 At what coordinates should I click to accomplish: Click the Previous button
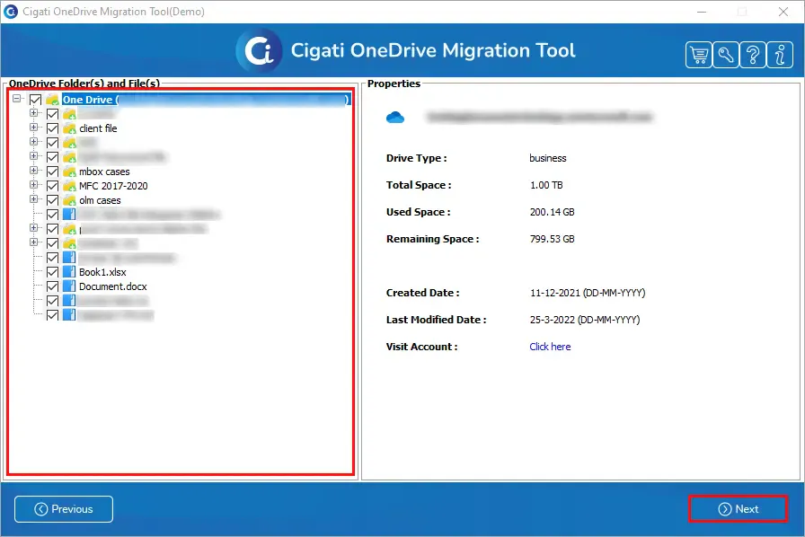(x=64, y=509)
